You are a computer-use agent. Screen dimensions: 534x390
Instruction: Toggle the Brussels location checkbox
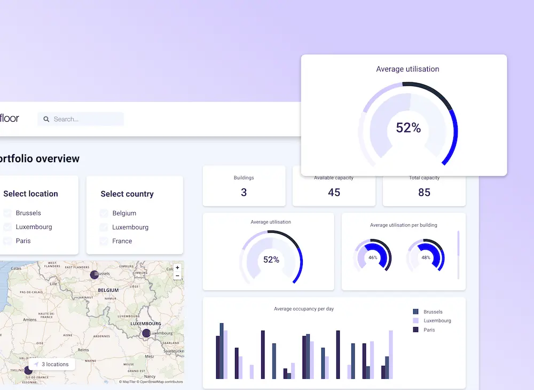[x=7, y=213]
